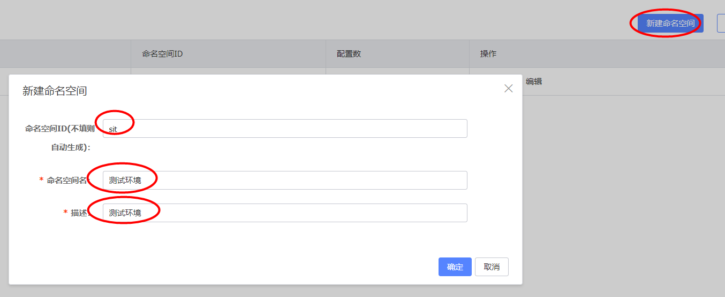This screenshot has width=725, height=297.
Task: Click the empty table cell under 配置数
Action: (x=397, y=71)
